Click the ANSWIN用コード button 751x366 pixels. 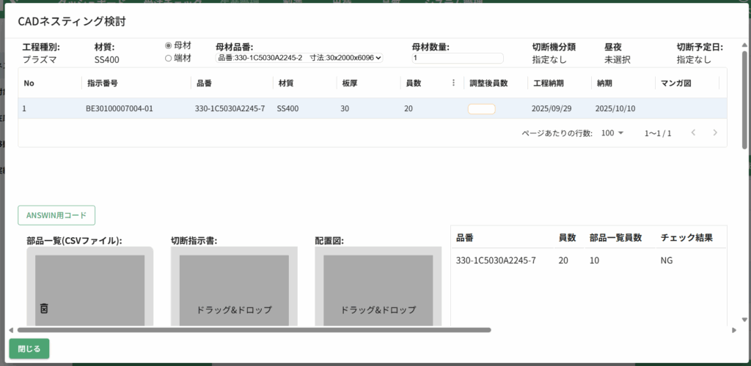(x=56, y=215)
